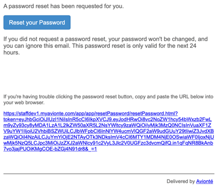Click the "your web browser." text line
The width and height of the screenshot is (222, 189).
click(x=24, y=102)
